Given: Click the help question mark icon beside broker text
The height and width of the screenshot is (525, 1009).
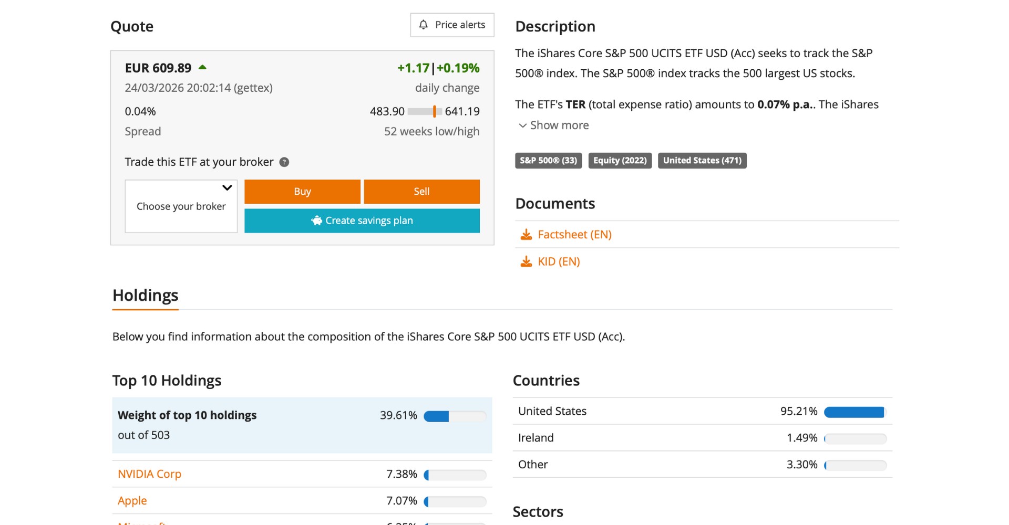Looking at the screenshot, I should pyautogui.click(x=284, y=162).
